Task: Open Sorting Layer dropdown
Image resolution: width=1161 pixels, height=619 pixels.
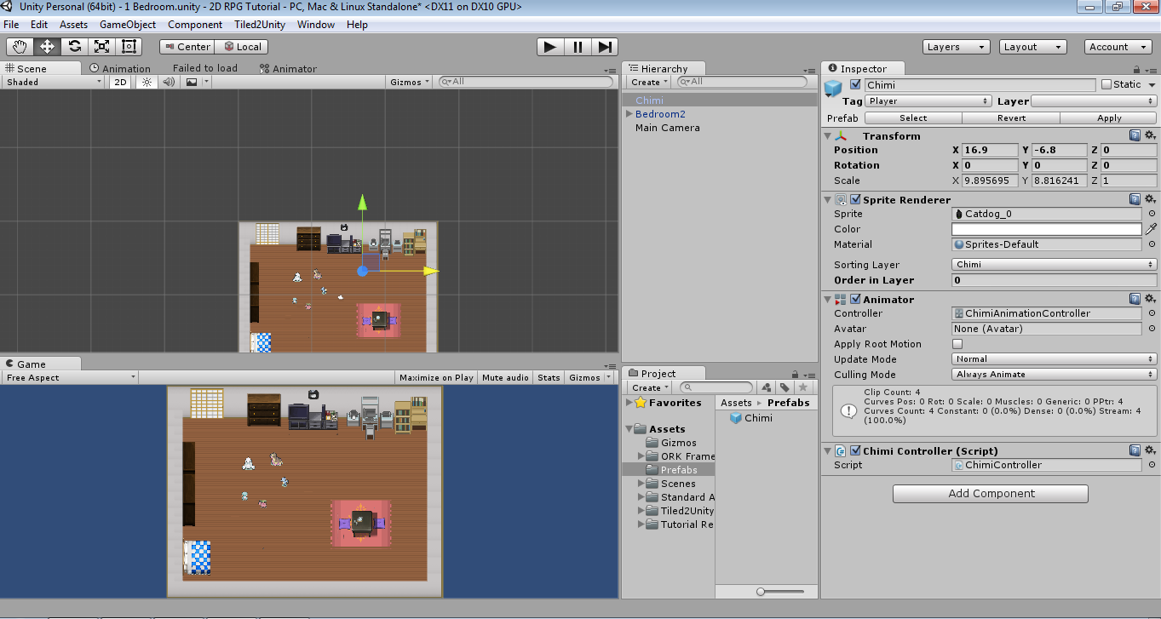Action: point(1054,264)
